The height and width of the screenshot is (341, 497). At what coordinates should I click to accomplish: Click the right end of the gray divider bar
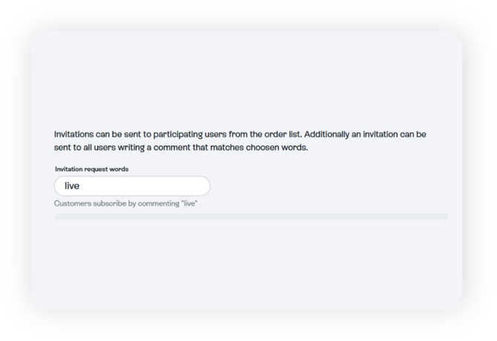pos(443,216)
